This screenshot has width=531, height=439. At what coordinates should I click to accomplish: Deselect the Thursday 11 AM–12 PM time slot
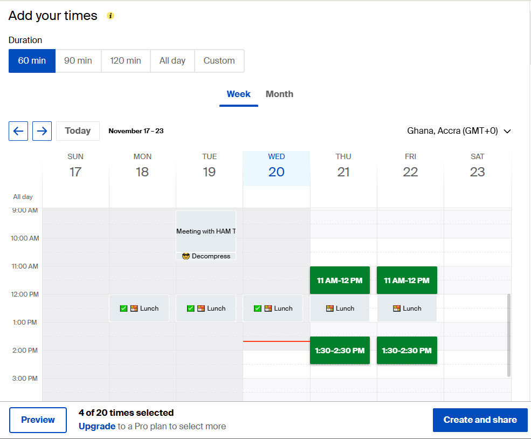coord(340,280)
